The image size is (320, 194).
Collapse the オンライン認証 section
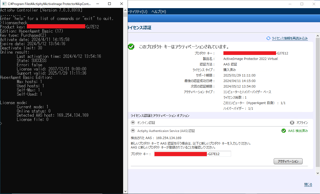[x=133, y=123]
